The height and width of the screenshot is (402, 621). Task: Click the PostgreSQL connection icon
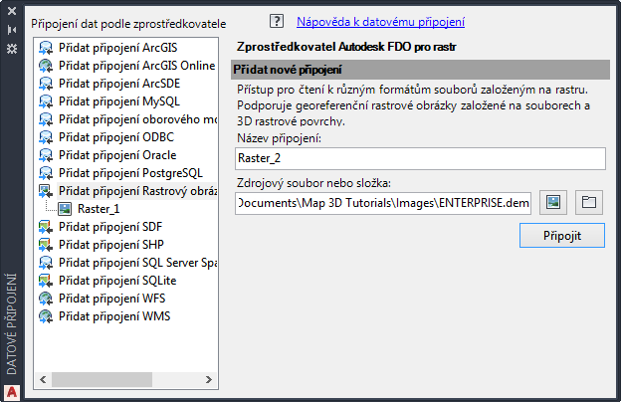tap(46, 173)
